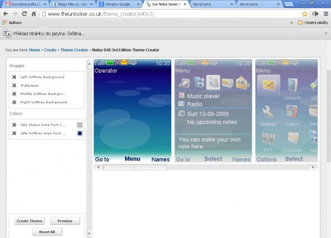
Task: Click the Messages envelope icon in menu preview
Action: [269, 85]
